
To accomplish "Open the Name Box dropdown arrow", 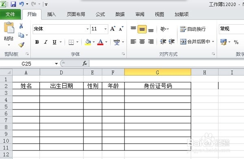I will click(x=57, y=64).
